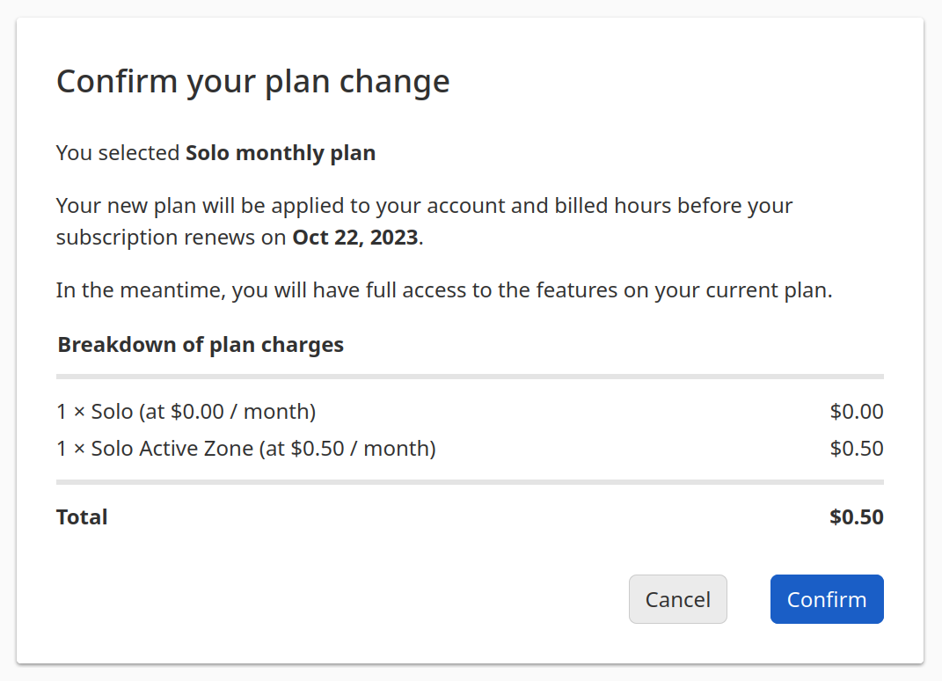Select the '1 × Solo (at $0.00 / month)' row

pos(186,411)
